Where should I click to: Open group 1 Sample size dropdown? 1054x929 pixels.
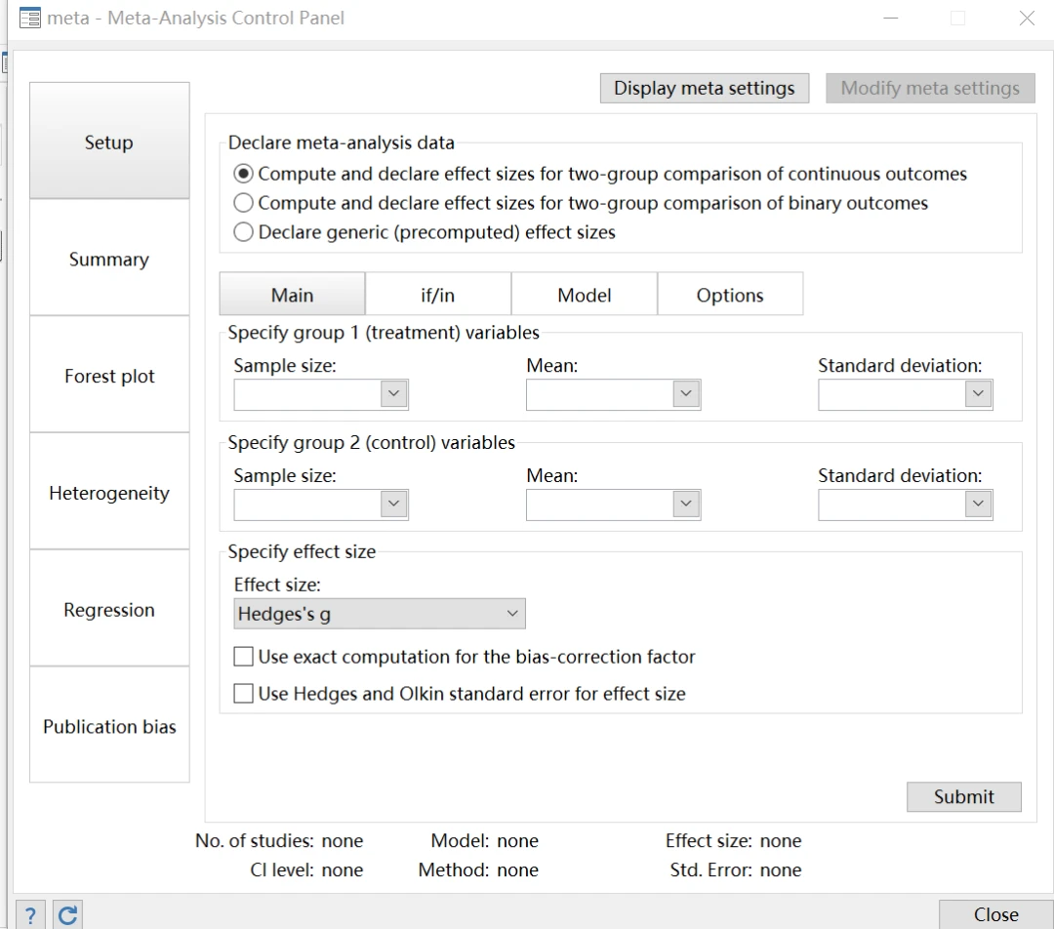click(393, 393)
